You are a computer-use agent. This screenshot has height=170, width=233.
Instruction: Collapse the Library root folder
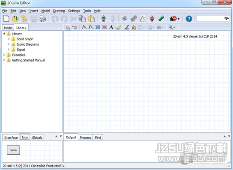[4, 34]
